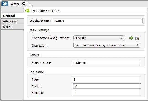148x101 pixels.
Task: Click the 'There are no errors.' message
Action: click(46, 11)
